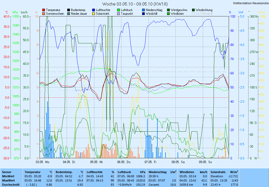Screen dimensions: 269x187
Task: Click the blue % axis unit label
Action: coord(230,12)
